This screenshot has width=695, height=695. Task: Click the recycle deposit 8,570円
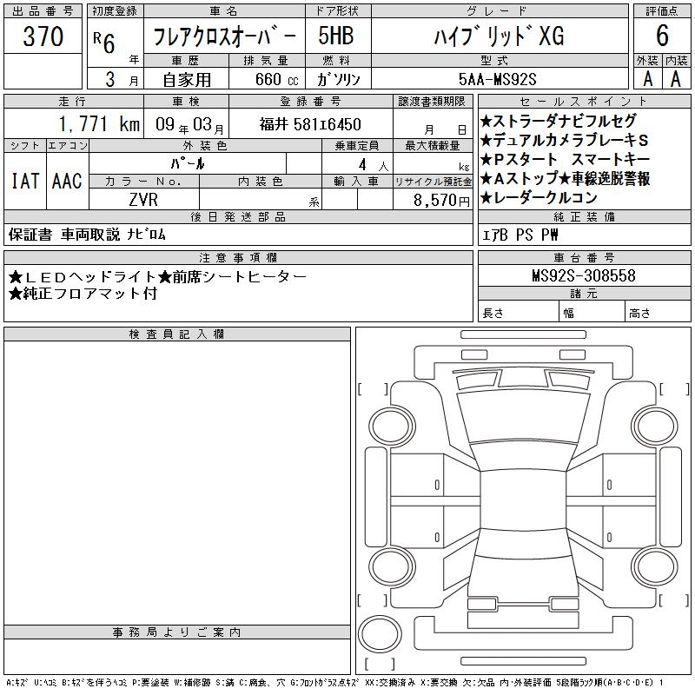(x=441, y=201)
